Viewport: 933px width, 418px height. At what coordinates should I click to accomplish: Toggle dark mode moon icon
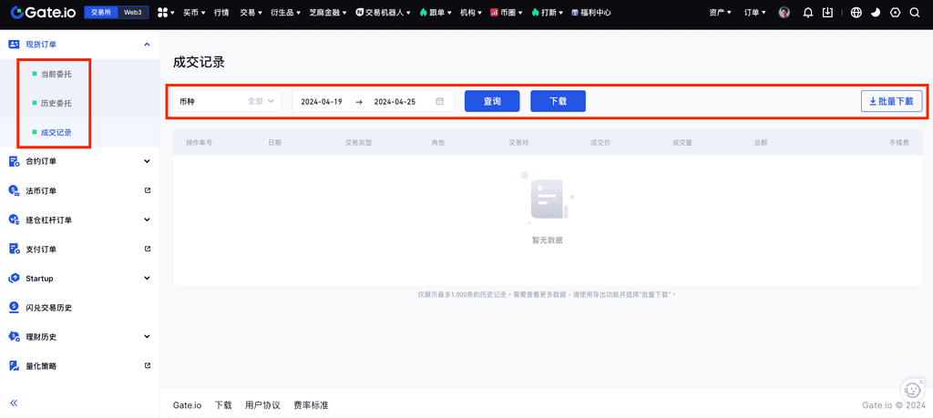[876, 13]
